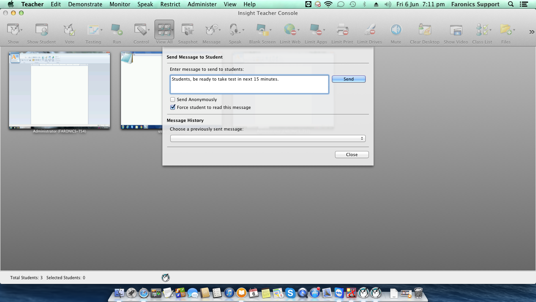Select the Administrator (FARONICS-TS4) thumbnail
The height and width of the screenshot is (302, 536).
pyautogui.click(x=60, y=90)
